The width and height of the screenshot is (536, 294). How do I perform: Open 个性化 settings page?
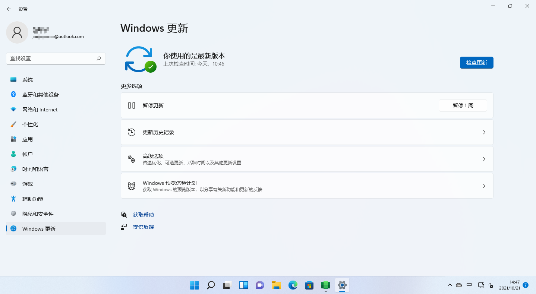[56, 124]
